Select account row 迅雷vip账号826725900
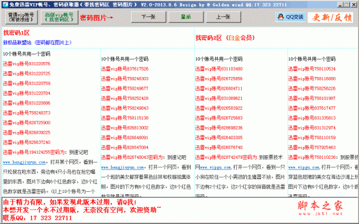Image resolution: width=359 pixels, height=224 pixels. click(x=26, y=122)
